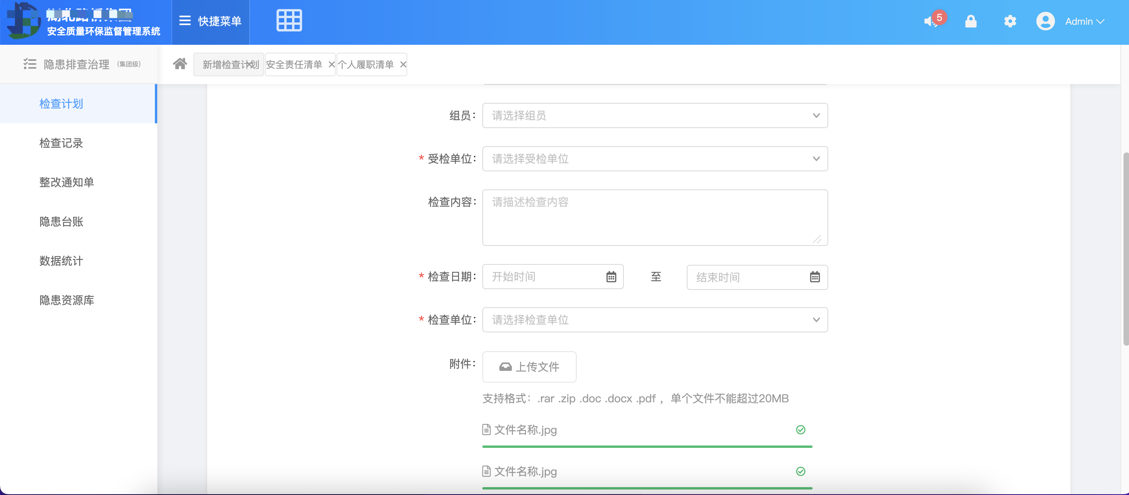The image size is (1129, 495).
Task: Open calendar icon in 开始时间 field
Action: [x=611, y=277]
